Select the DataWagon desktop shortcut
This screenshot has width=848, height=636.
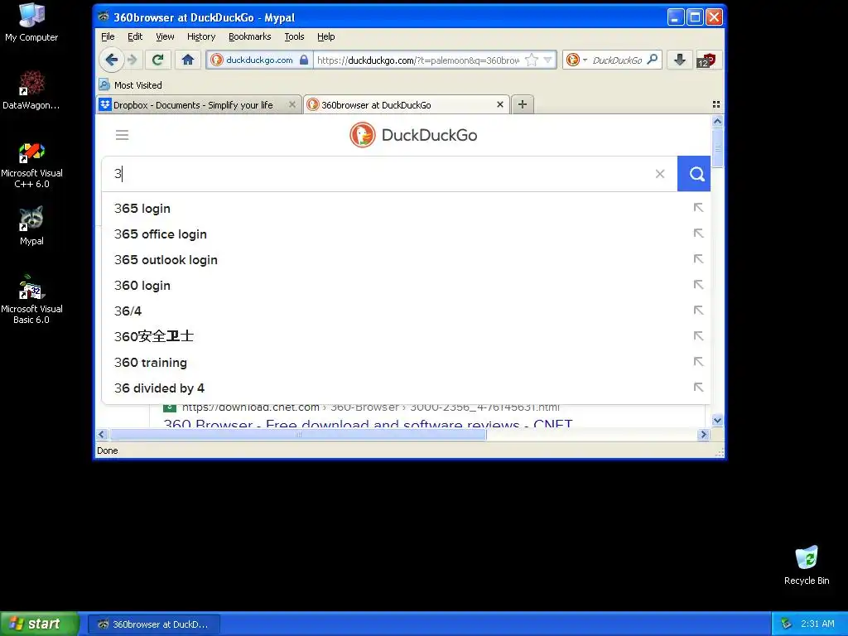point(31,89)
